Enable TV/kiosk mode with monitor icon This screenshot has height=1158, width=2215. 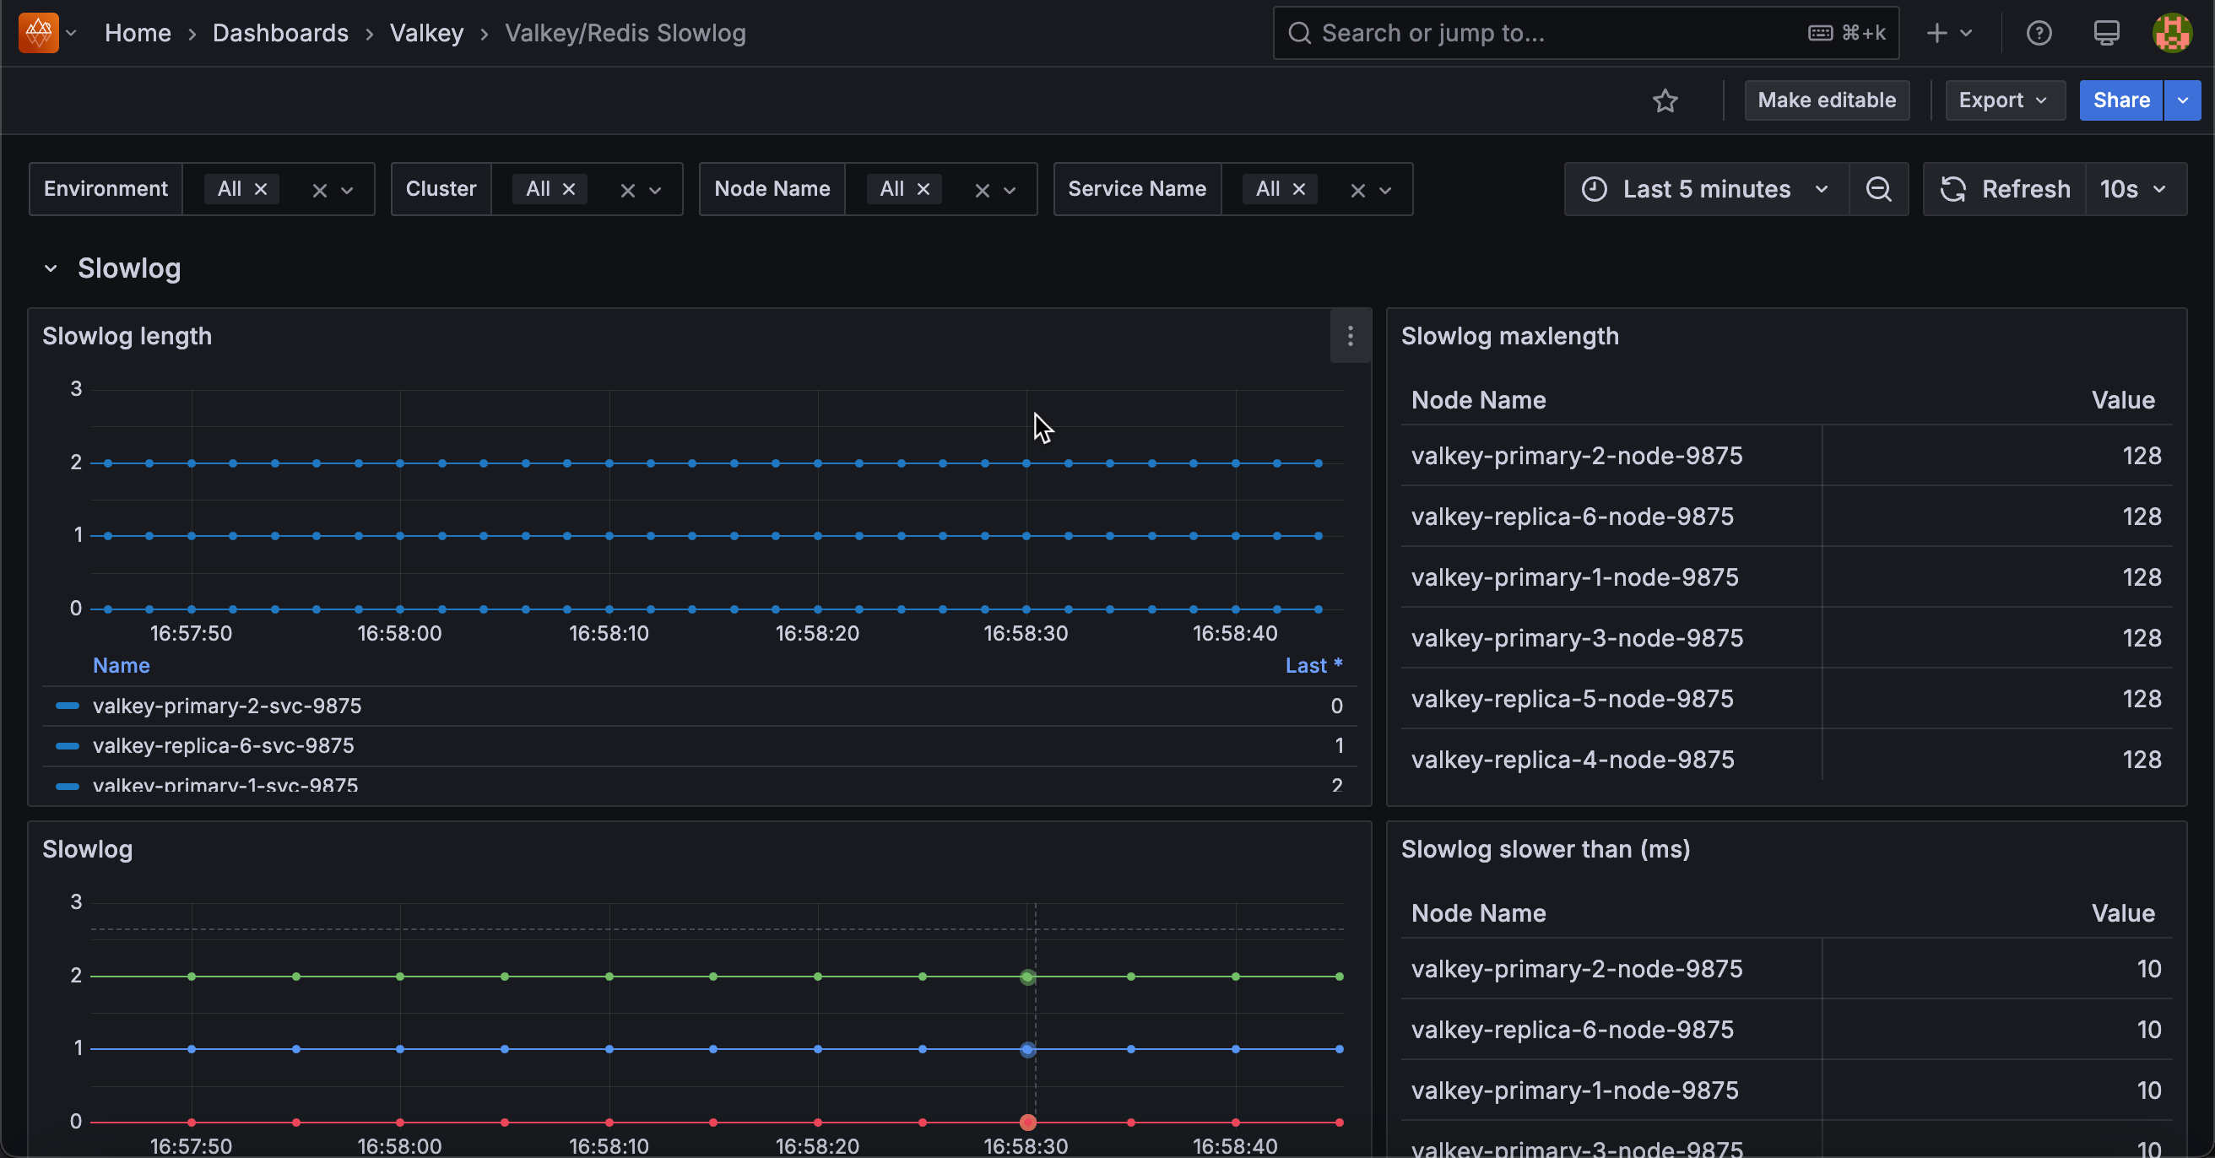point(2106,33)
